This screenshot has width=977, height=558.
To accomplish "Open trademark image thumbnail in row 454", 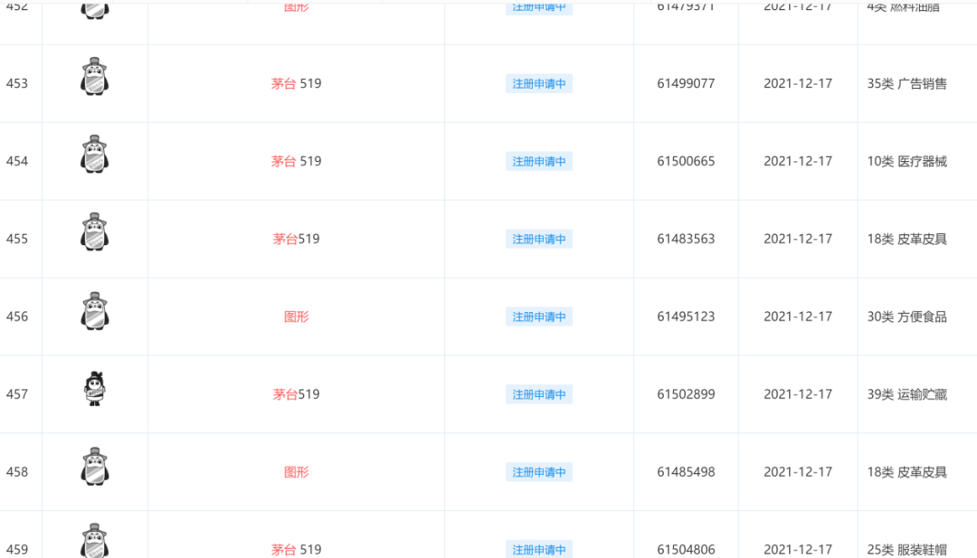I will point(95,155).
